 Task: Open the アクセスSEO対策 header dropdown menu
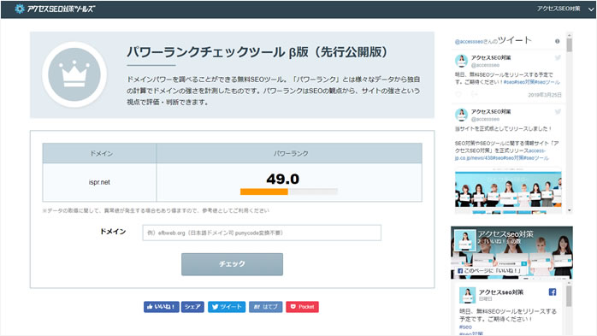(565, 9)
